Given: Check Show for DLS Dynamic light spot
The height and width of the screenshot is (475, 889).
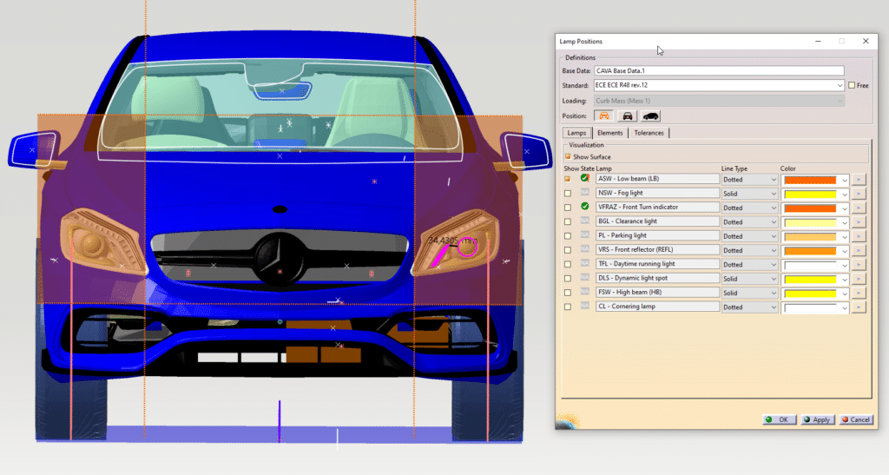Looking at the screenshot, I should [x=568, y=278].
